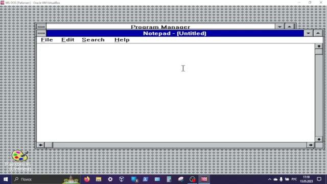
Task: Open the File menu in Notepad
Action: (46, 40)
